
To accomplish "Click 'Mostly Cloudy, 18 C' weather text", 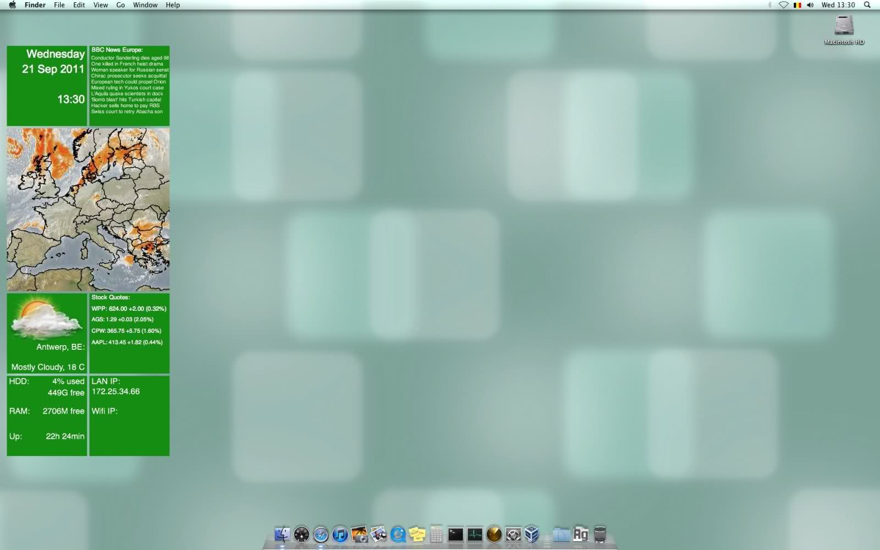I will point(48,367).
